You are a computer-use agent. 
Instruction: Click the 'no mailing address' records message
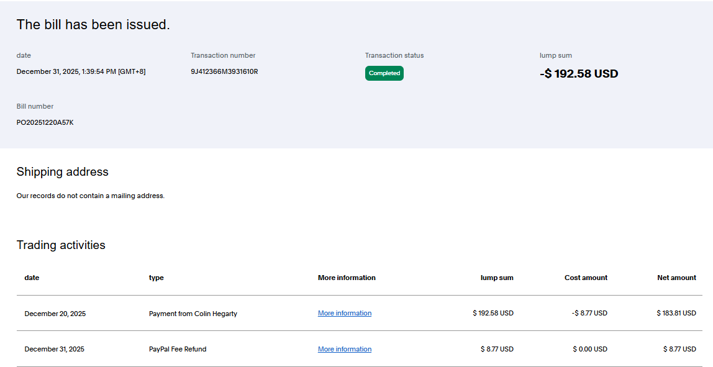90,196
